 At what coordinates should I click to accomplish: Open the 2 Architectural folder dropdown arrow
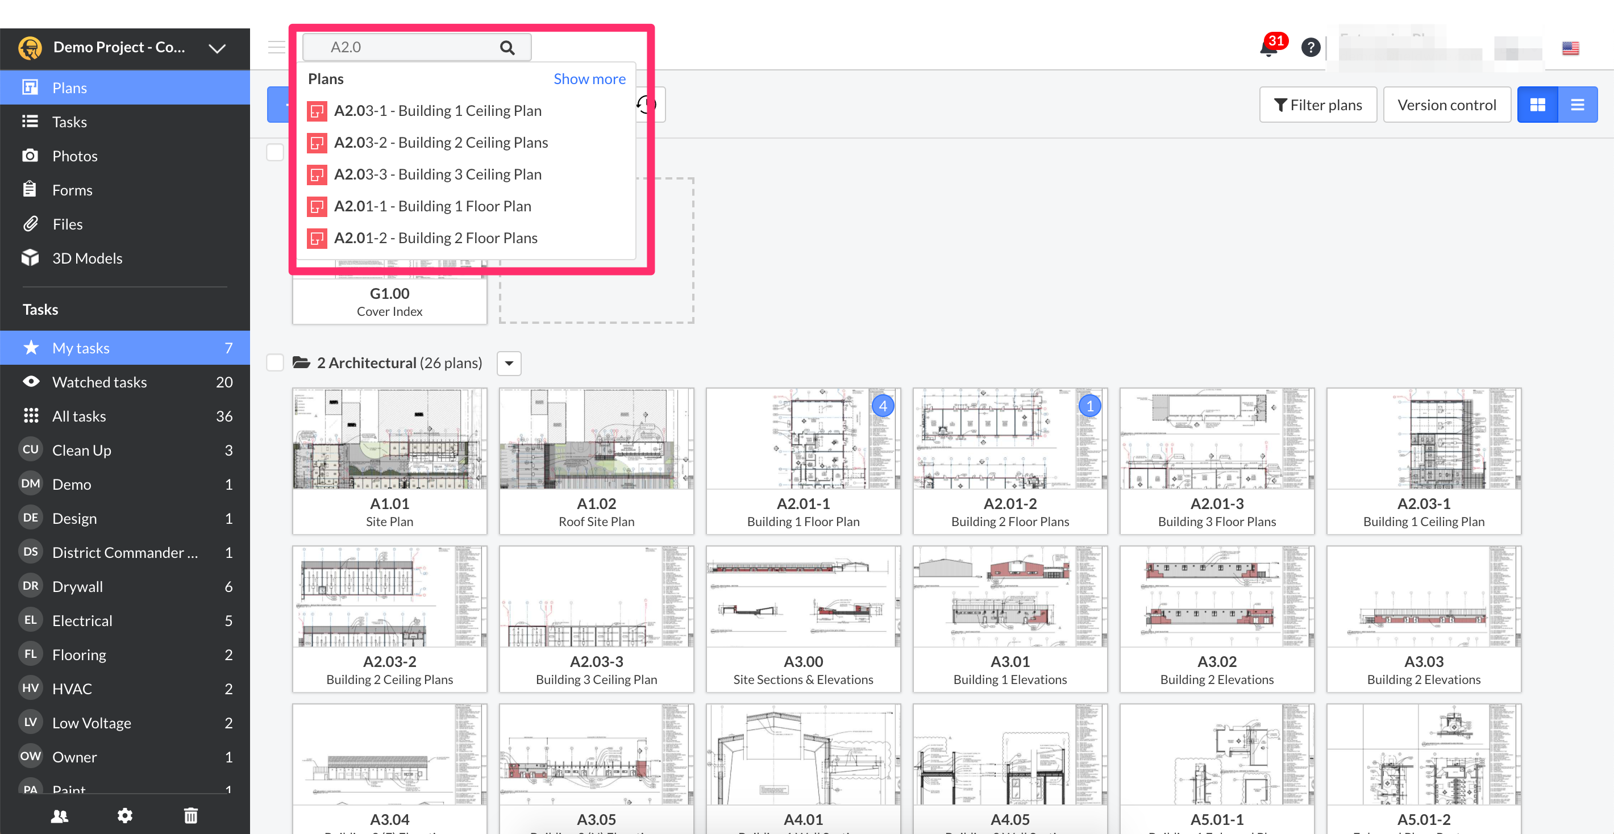point(509,363)
